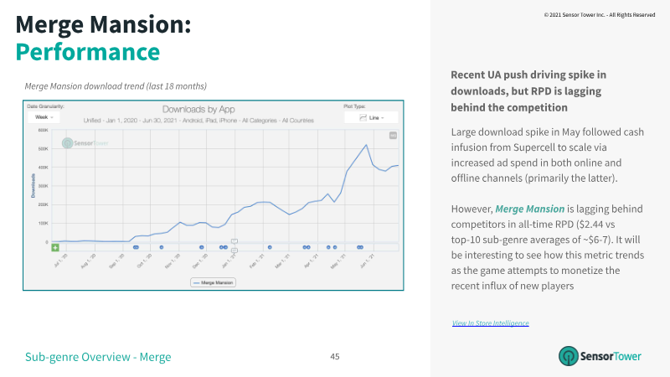Click the Sensor Tower logo at slide bottom right
Image resolution: width=670 pixels, height=377 pixels.
[600, 356]
